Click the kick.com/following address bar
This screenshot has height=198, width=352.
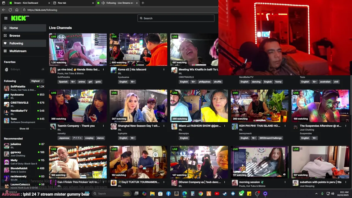120,10
